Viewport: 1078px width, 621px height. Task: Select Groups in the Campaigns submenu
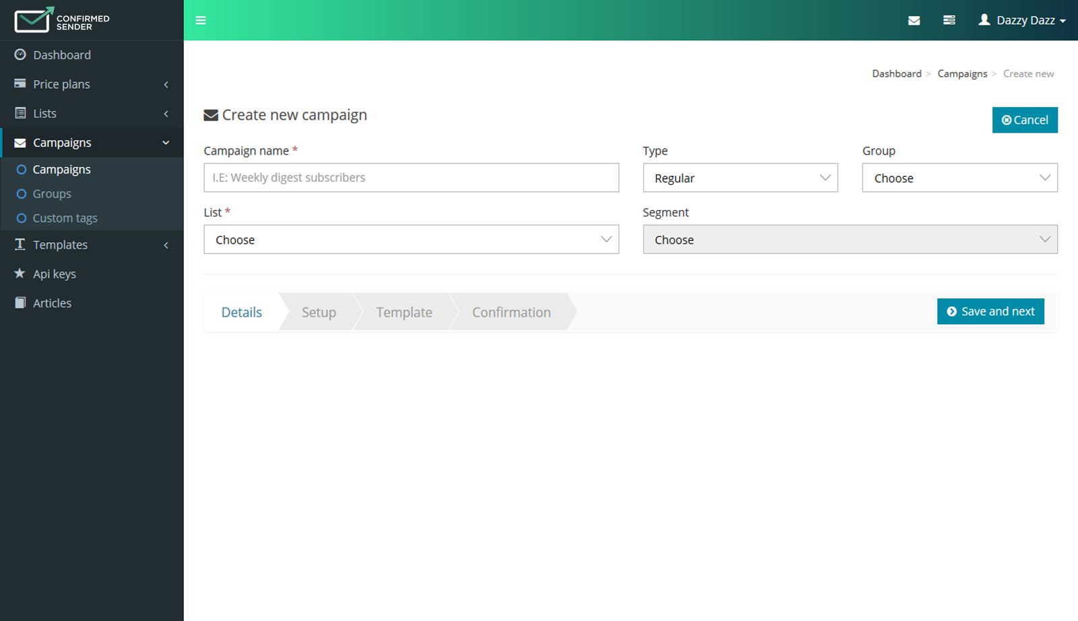(52, 194)
